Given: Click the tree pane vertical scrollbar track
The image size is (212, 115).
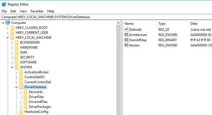Looking at the screenshot, I should click(119, 70).
